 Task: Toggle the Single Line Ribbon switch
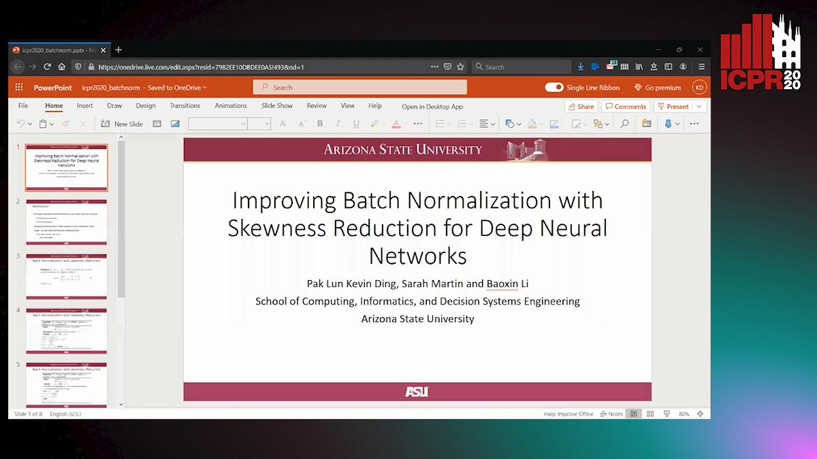tap(555, 87)
